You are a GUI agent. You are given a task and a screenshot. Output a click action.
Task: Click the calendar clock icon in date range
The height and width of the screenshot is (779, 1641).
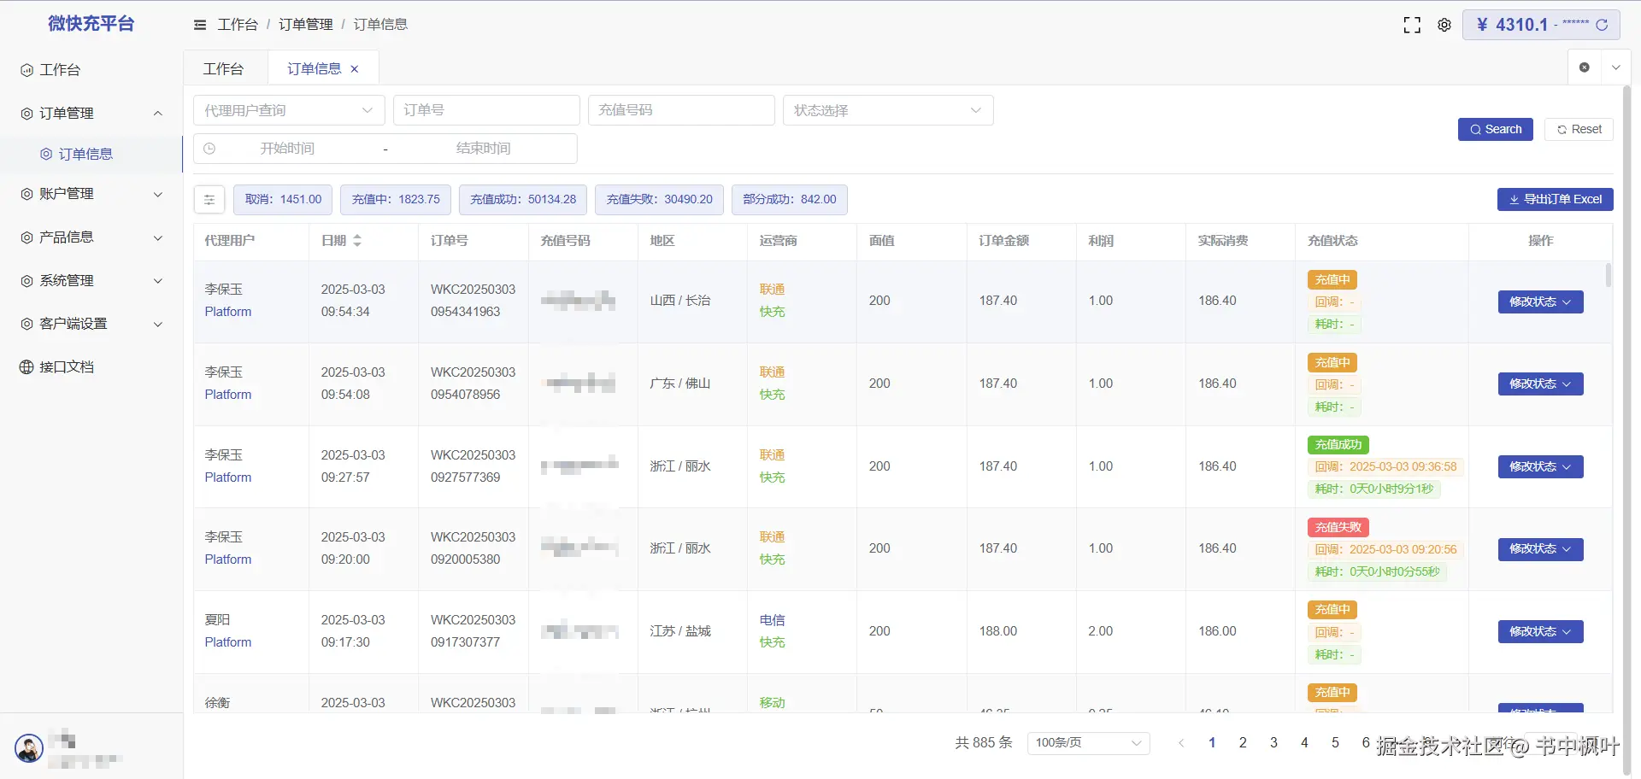209,149
